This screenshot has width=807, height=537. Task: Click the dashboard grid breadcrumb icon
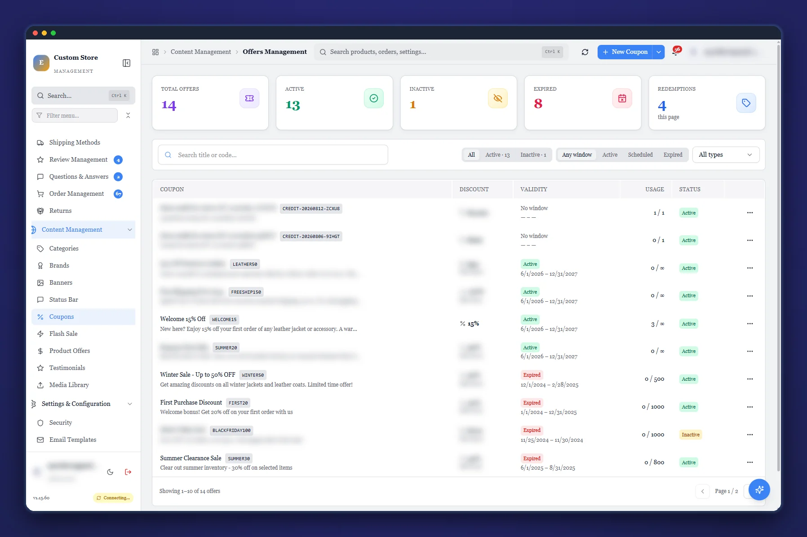pyautogui.click(x=155, y=52)
